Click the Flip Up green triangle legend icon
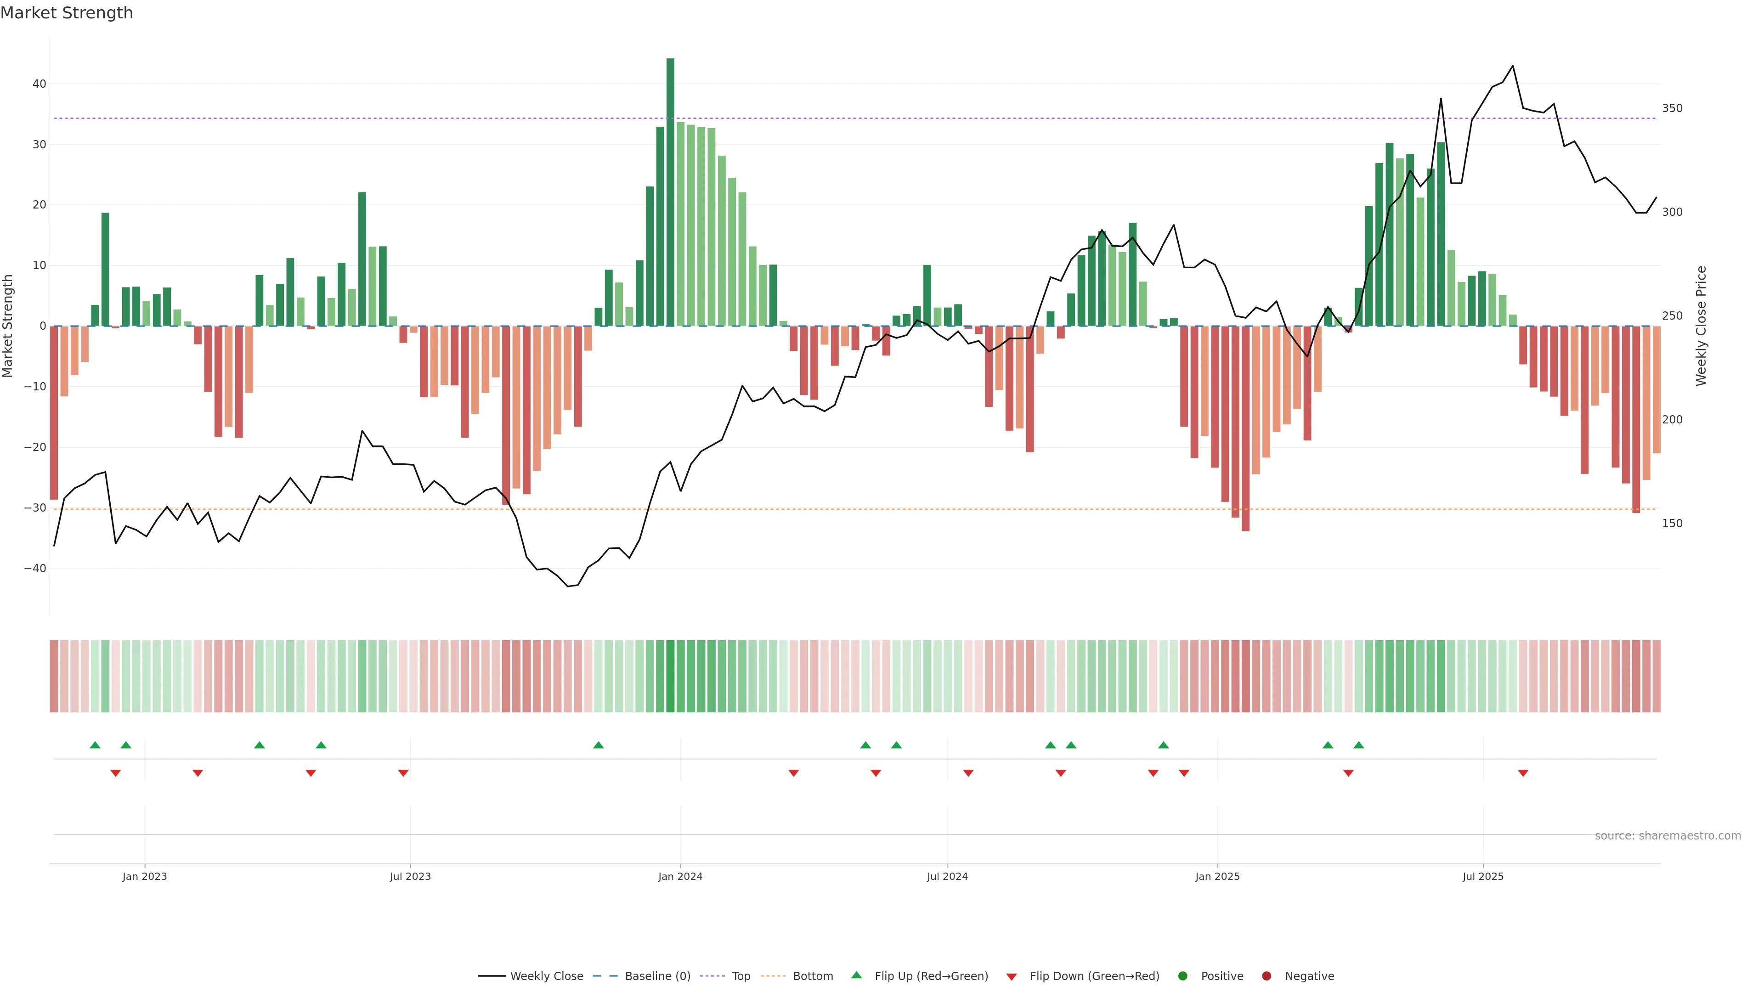 (x=856, y=975)
